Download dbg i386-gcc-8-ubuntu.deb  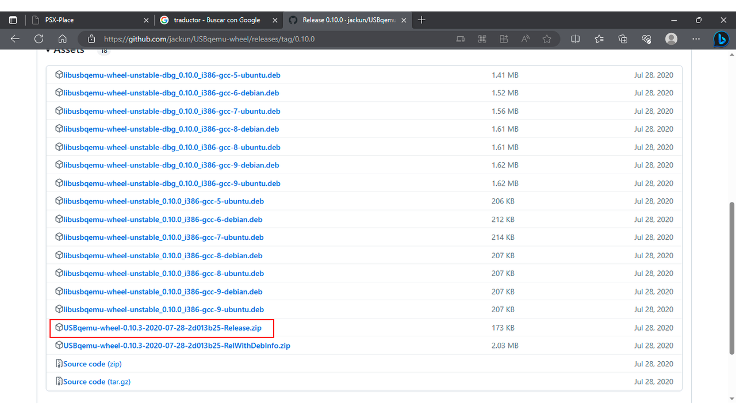tap(172, 147)
